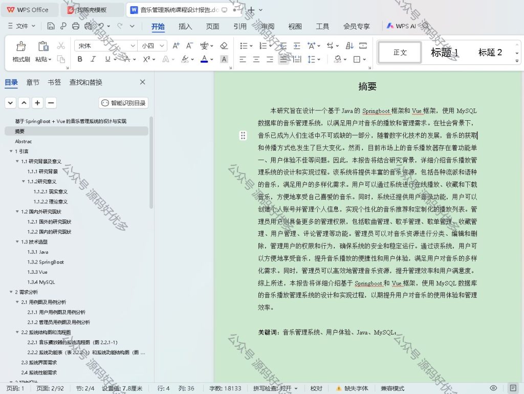524x394 pixels.
Task: Apply the text highlight color marker
Action: tap(185, 59)
